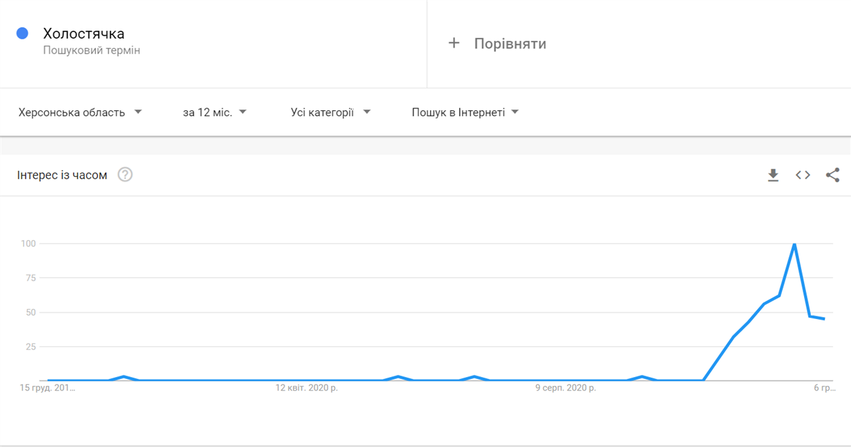Image resolution: width=851 pixels, height=447 pixels.
Task: Expand the Херсонська область region dropdown
Action: [80, 112]
